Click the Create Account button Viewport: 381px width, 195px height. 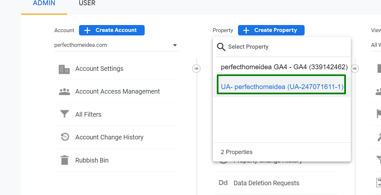(x=112, y=30)
